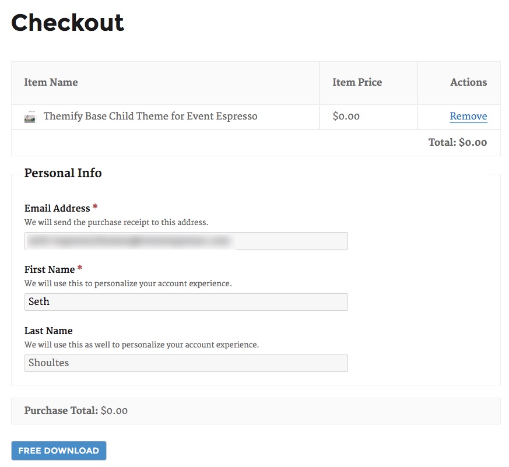Click the Remove link for the theme item

(x=468, y=116)
